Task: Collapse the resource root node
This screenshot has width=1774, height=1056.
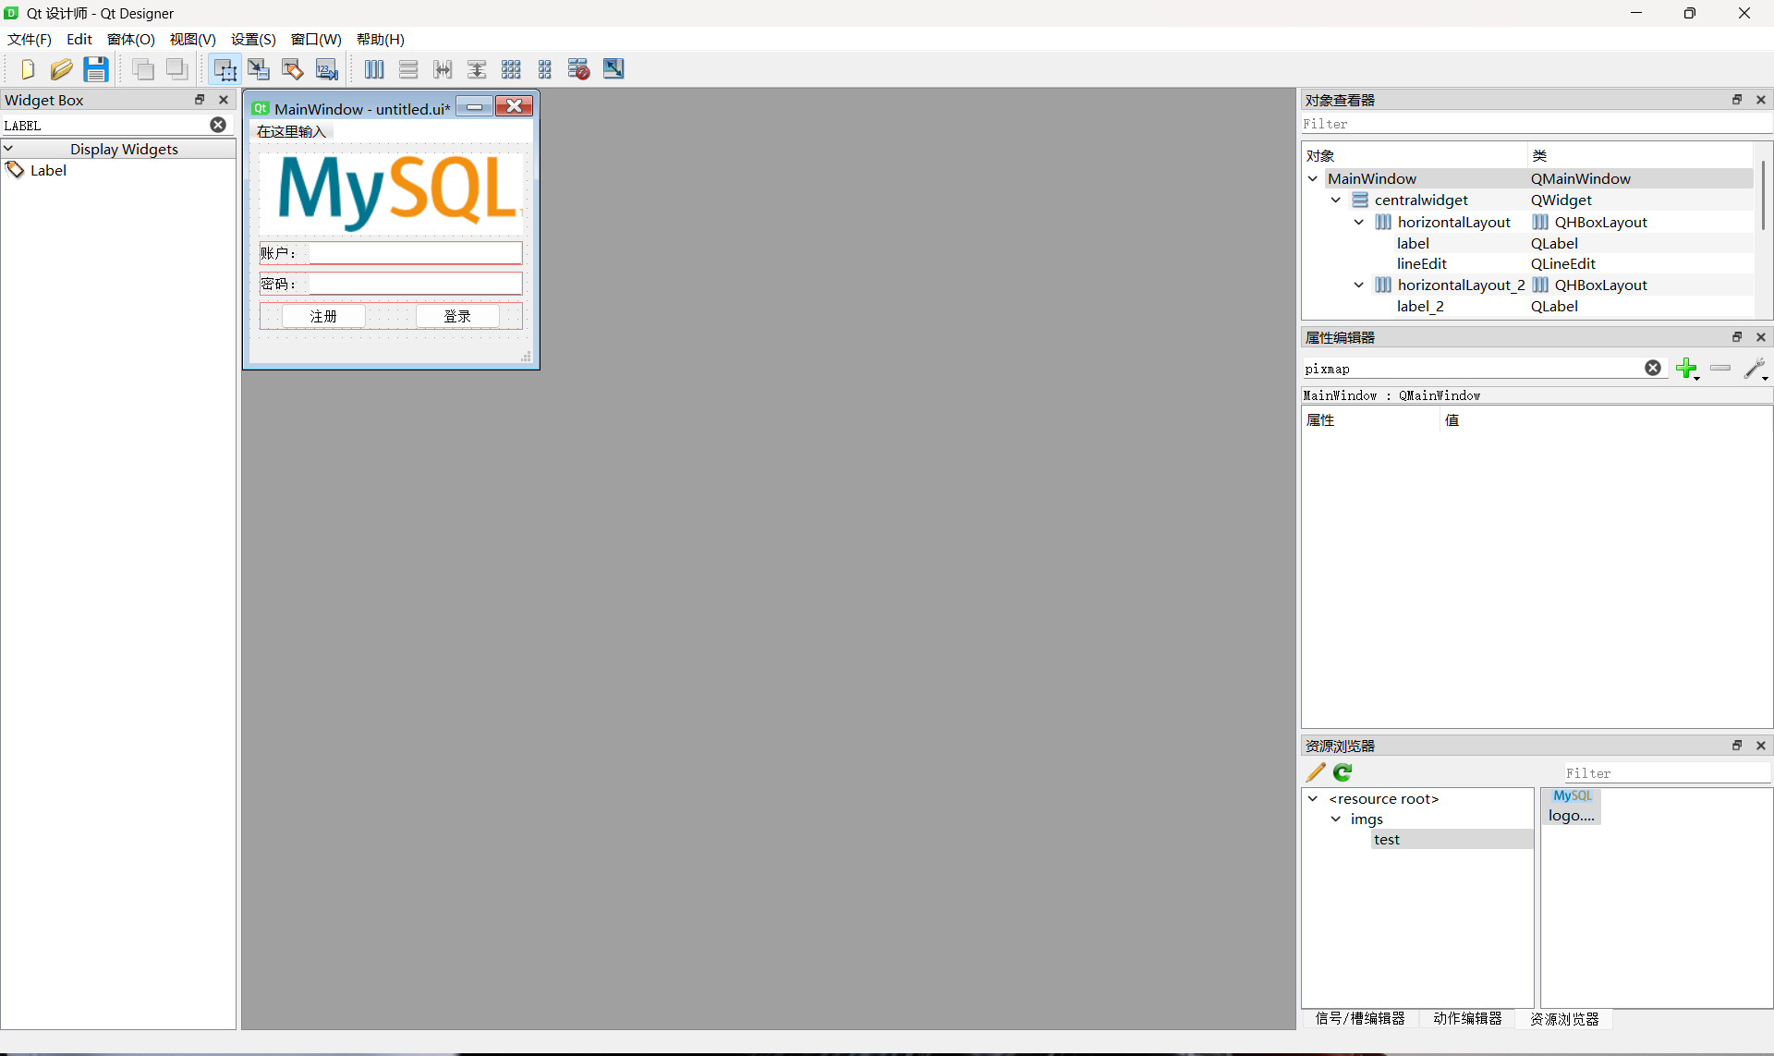Action: (x=1313, y=798)
